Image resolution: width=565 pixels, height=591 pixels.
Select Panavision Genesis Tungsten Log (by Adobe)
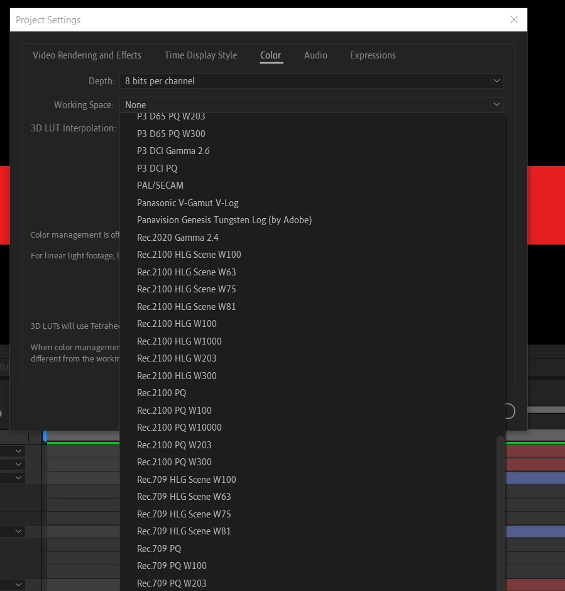pyautogui.click(x=312, y=220)
